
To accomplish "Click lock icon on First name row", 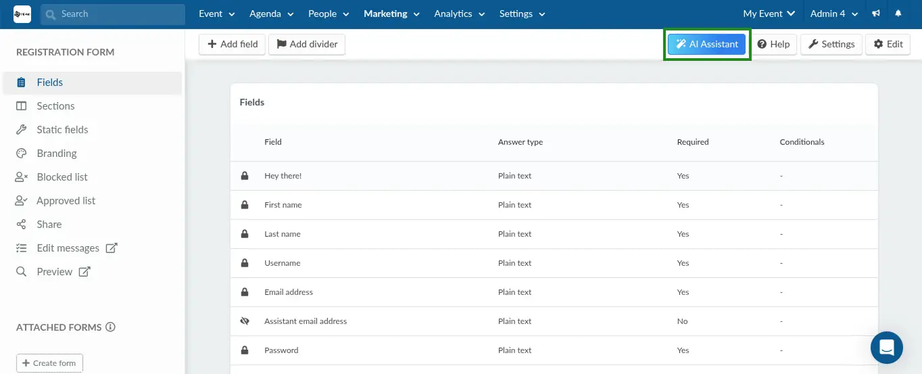I will (x=245, y=205).
